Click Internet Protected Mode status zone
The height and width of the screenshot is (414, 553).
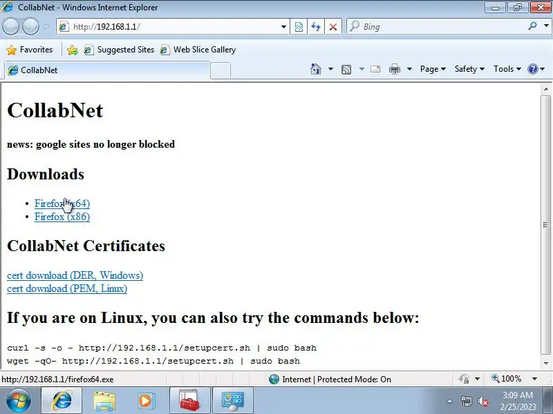coord(330,379)
